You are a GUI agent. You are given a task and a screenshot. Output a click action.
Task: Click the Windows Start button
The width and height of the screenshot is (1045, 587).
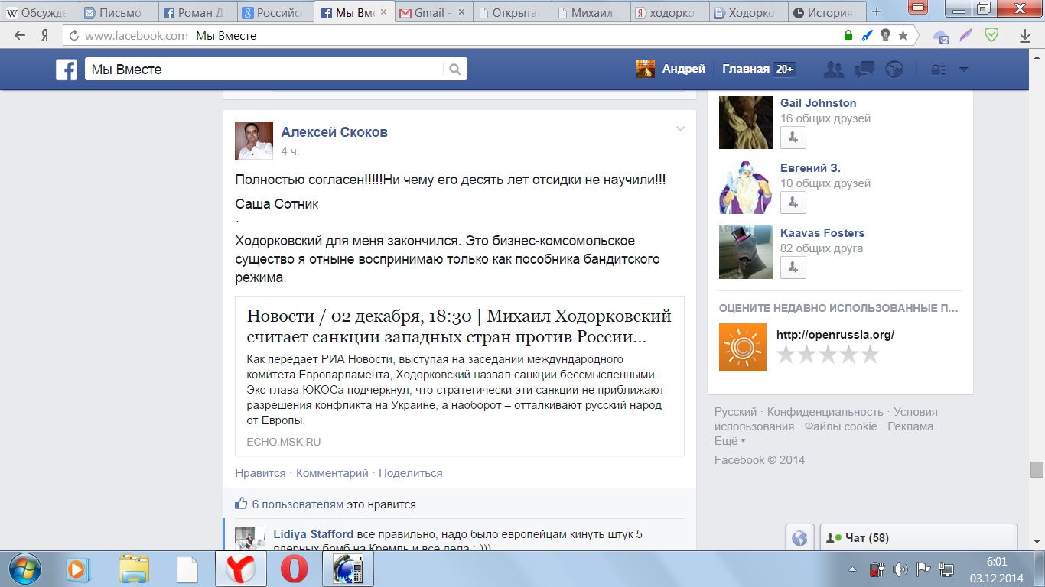coord(24,569)
